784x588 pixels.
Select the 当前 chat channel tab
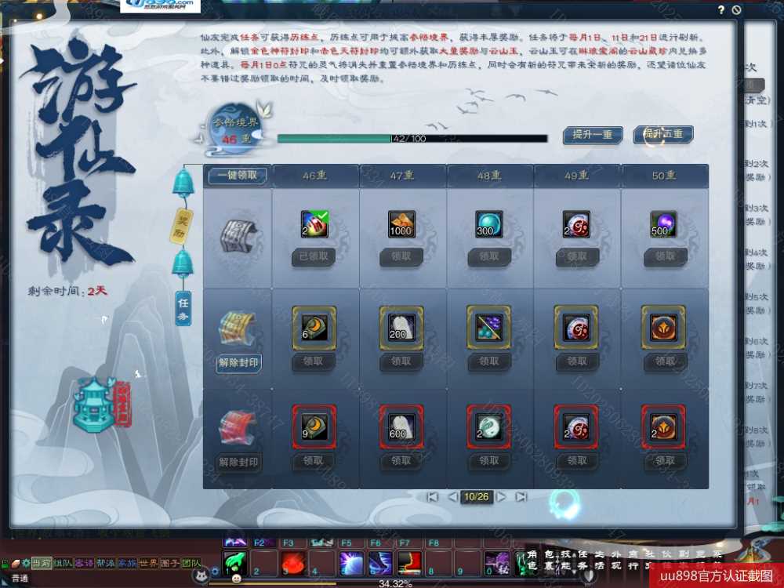tap(41, 563)
